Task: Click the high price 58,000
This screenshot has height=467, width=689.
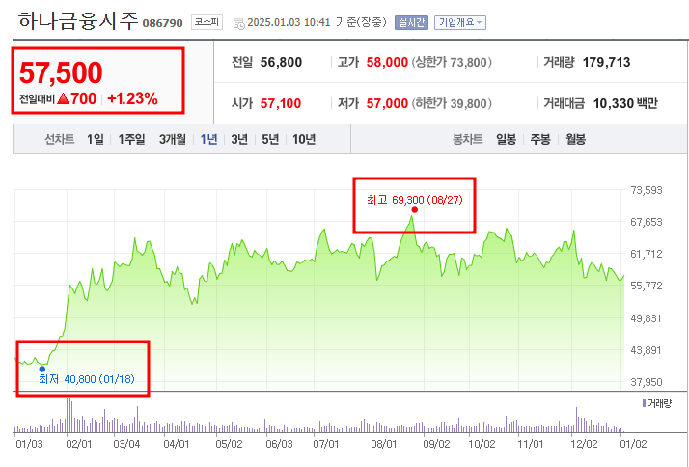Action: (387, 62)
